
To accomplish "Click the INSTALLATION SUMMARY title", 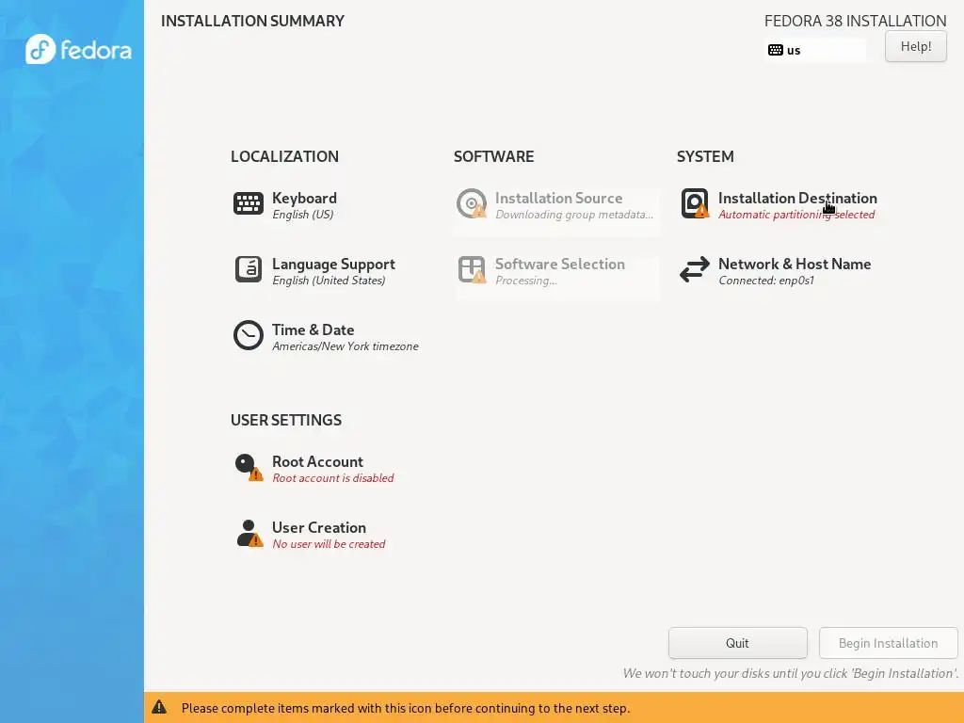I will point(252,21).
